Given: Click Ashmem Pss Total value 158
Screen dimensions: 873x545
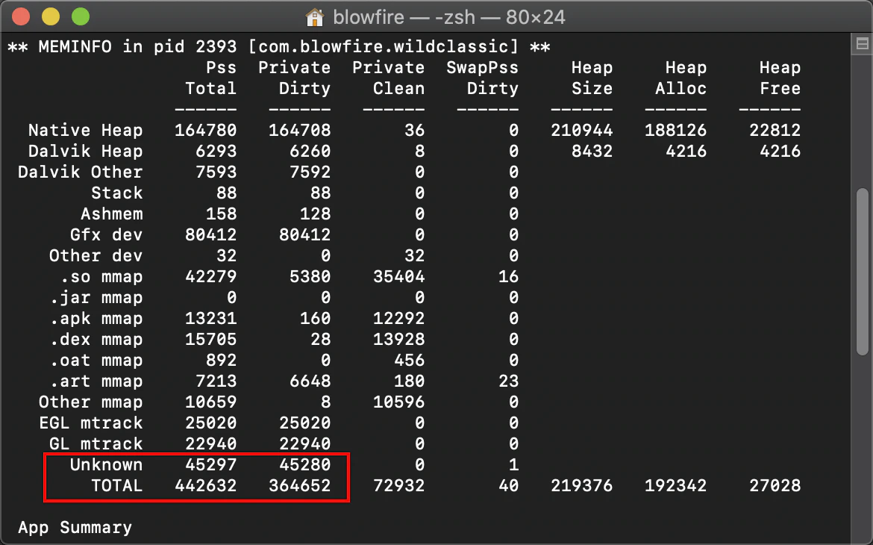Looking at the screenshot, I should click(x=221, y=214).
